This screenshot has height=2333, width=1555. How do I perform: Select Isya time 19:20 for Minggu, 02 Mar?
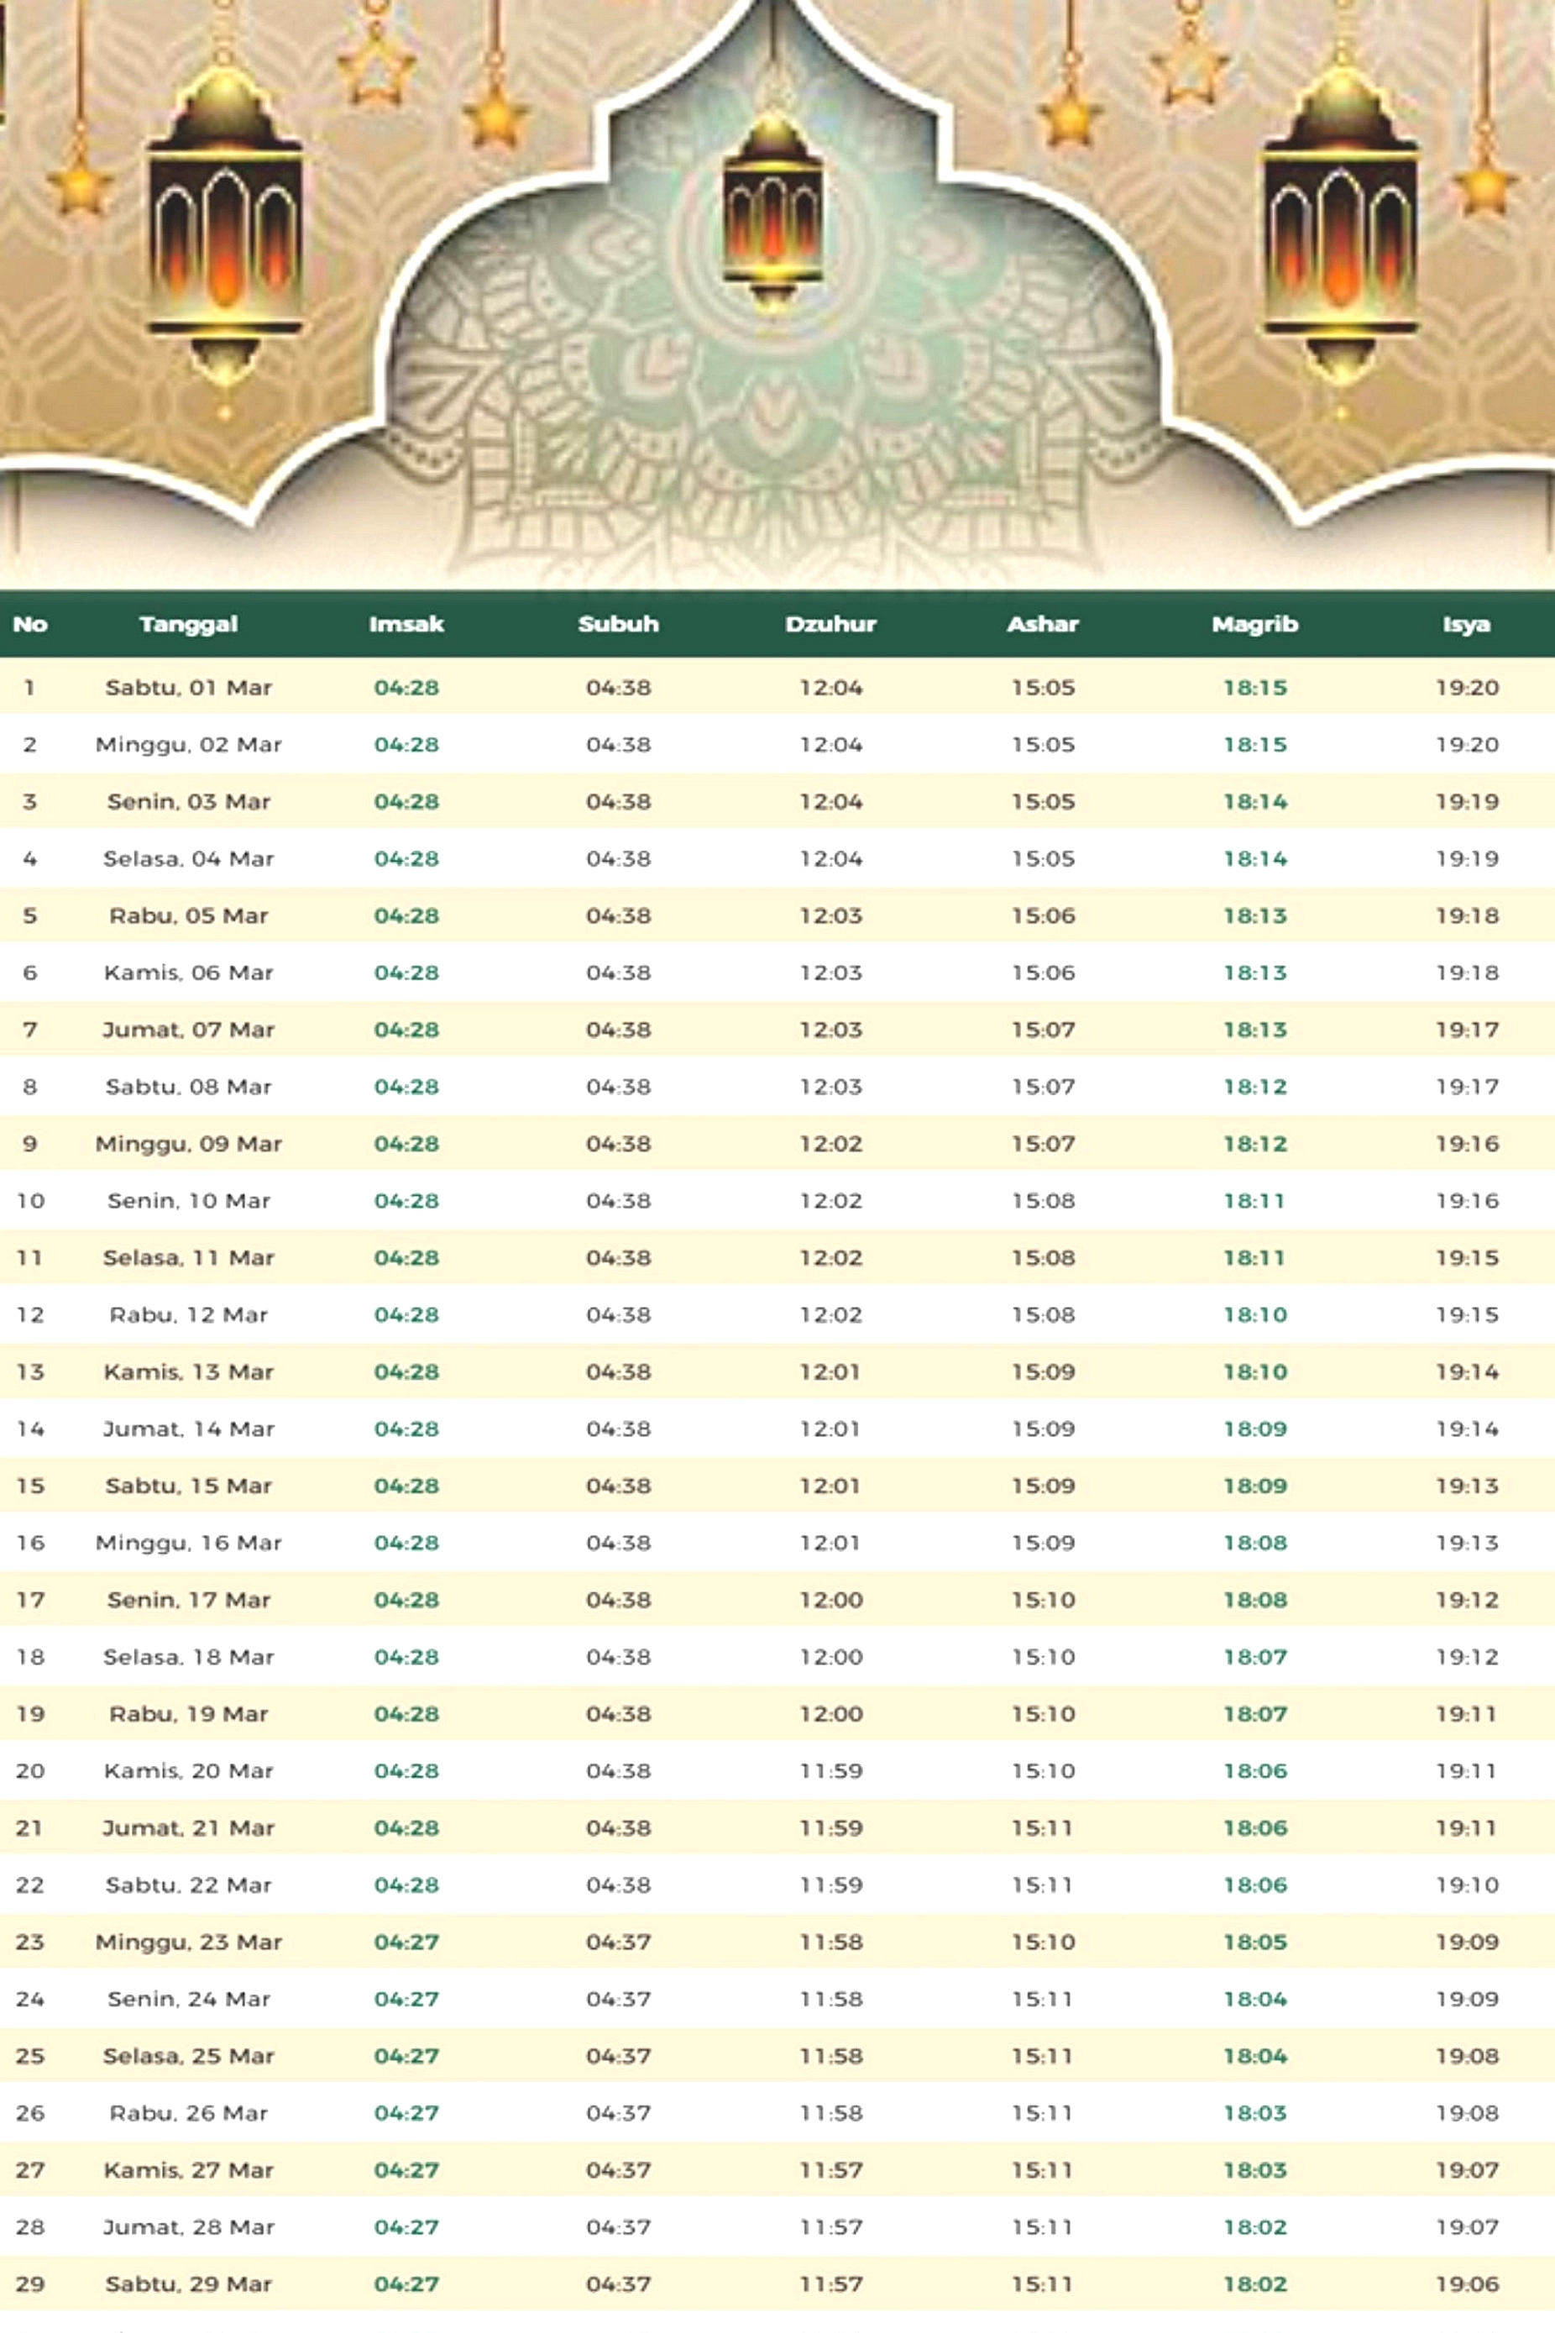[1467, 745]
